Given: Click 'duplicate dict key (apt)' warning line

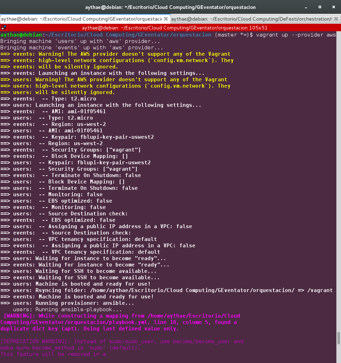Looking at the screenshot, I should point(90,329).
